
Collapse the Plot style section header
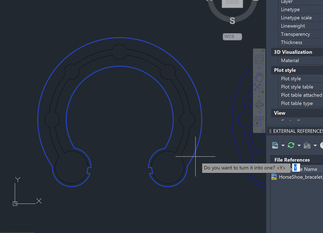285,70
